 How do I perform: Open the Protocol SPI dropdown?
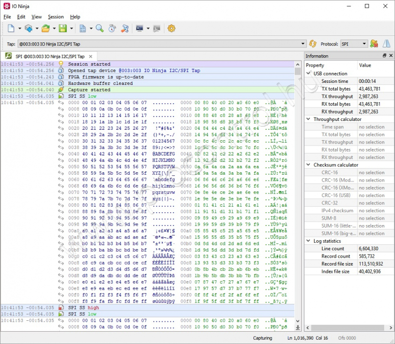pos(364,44)
